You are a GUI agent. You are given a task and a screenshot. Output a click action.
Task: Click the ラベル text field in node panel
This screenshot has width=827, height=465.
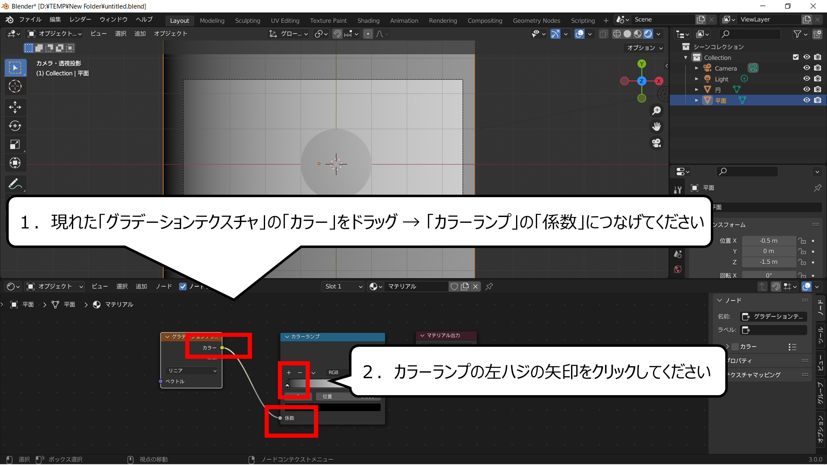[x=773, y=330]
